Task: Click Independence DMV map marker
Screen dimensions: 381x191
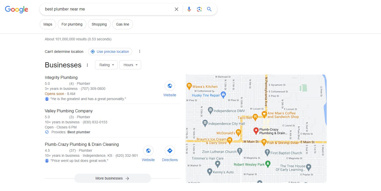Action: (x=210, y=110)
